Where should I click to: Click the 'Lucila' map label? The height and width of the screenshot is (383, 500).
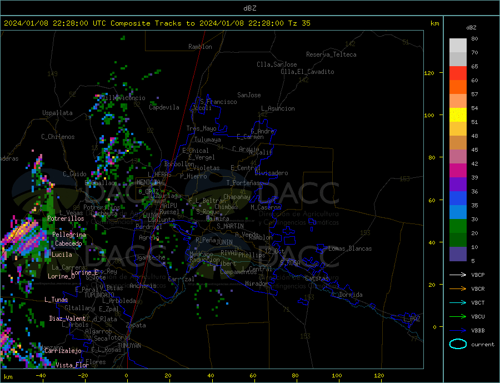(x=62, y=255)
